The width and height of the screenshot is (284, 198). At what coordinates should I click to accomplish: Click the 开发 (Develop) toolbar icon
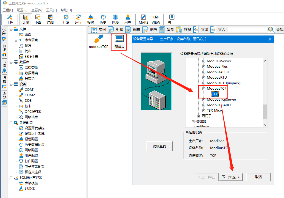click(x=66, y=19)
